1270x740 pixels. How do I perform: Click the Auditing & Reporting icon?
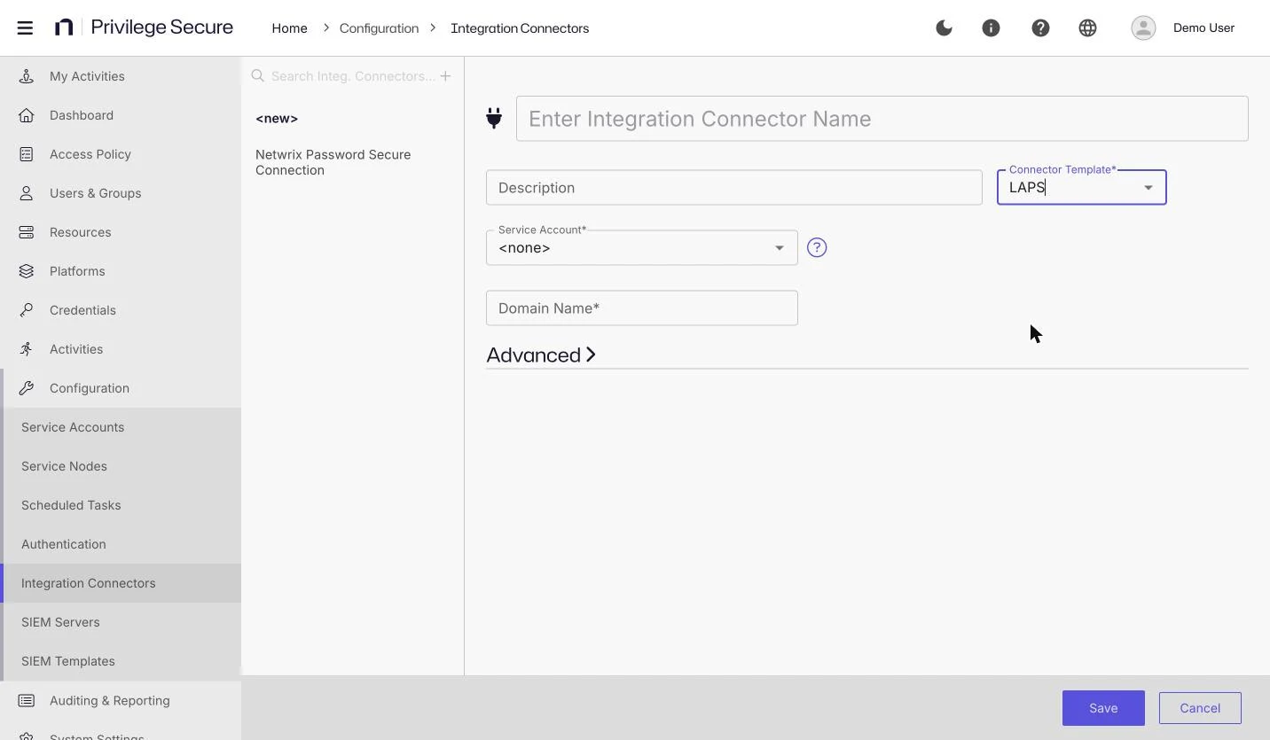tap(27, 700)
